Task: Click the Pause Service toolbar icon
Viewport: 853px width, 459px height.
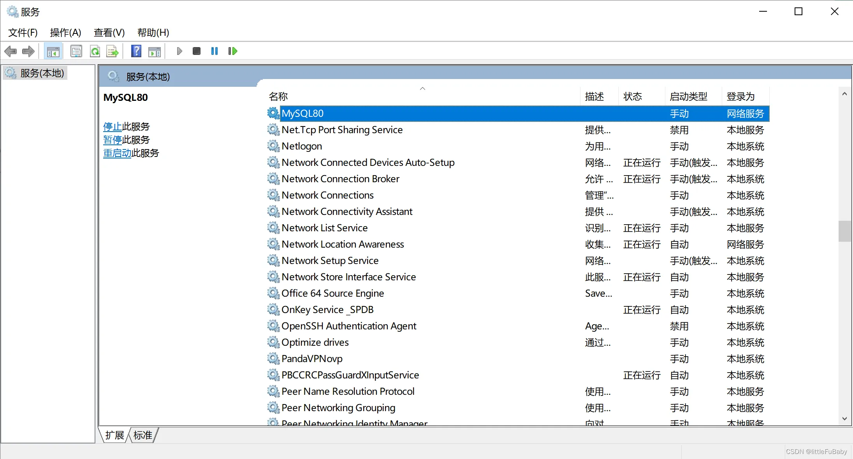Action: coord(214,51)
